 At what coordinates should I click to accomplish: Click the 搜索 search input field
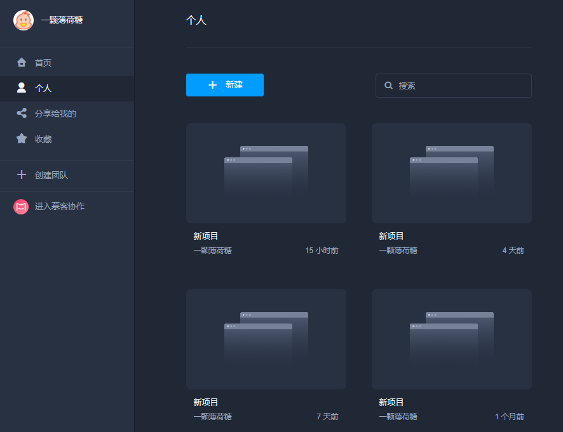click(x=454, y=86)
